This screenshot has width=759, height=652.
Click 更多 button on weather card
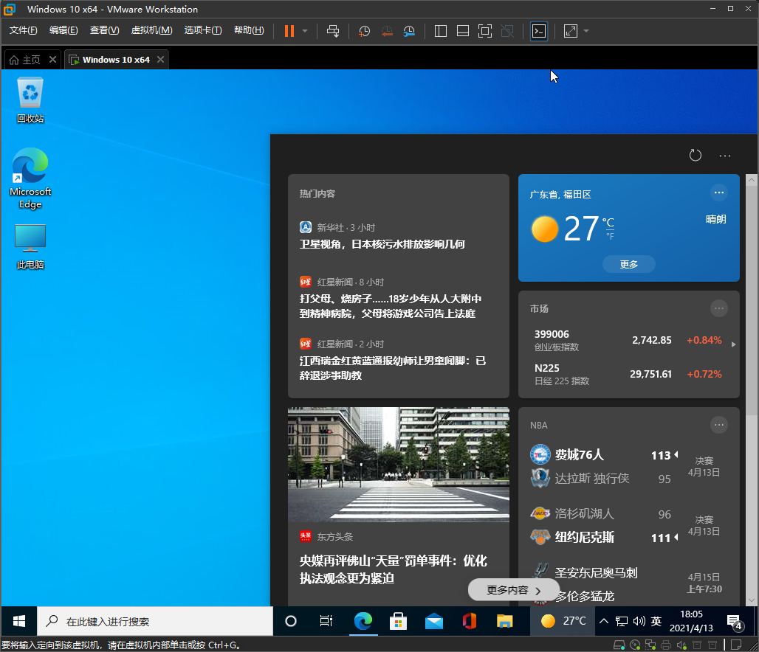(x=628, y=264)
